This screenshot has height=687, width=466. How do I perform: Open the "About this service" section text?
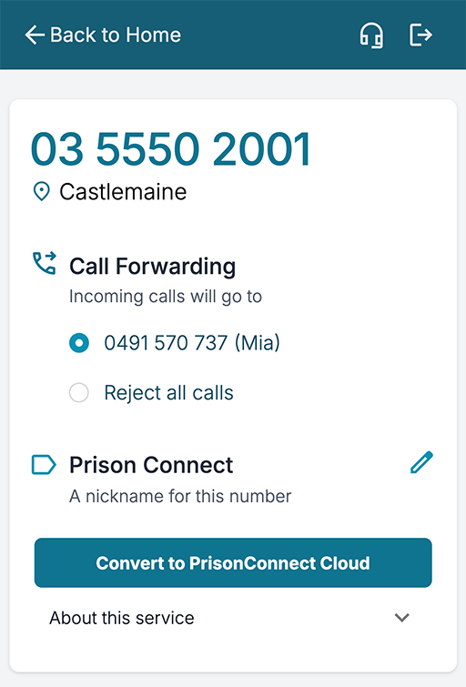coord(121,618)
